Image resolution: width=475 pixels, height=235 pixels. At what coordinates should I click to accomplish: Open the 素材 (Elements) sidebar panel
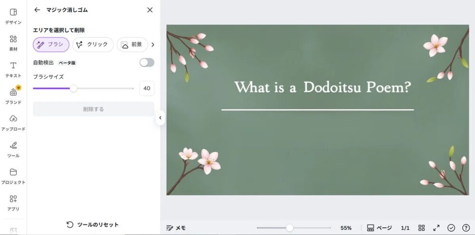13,43
